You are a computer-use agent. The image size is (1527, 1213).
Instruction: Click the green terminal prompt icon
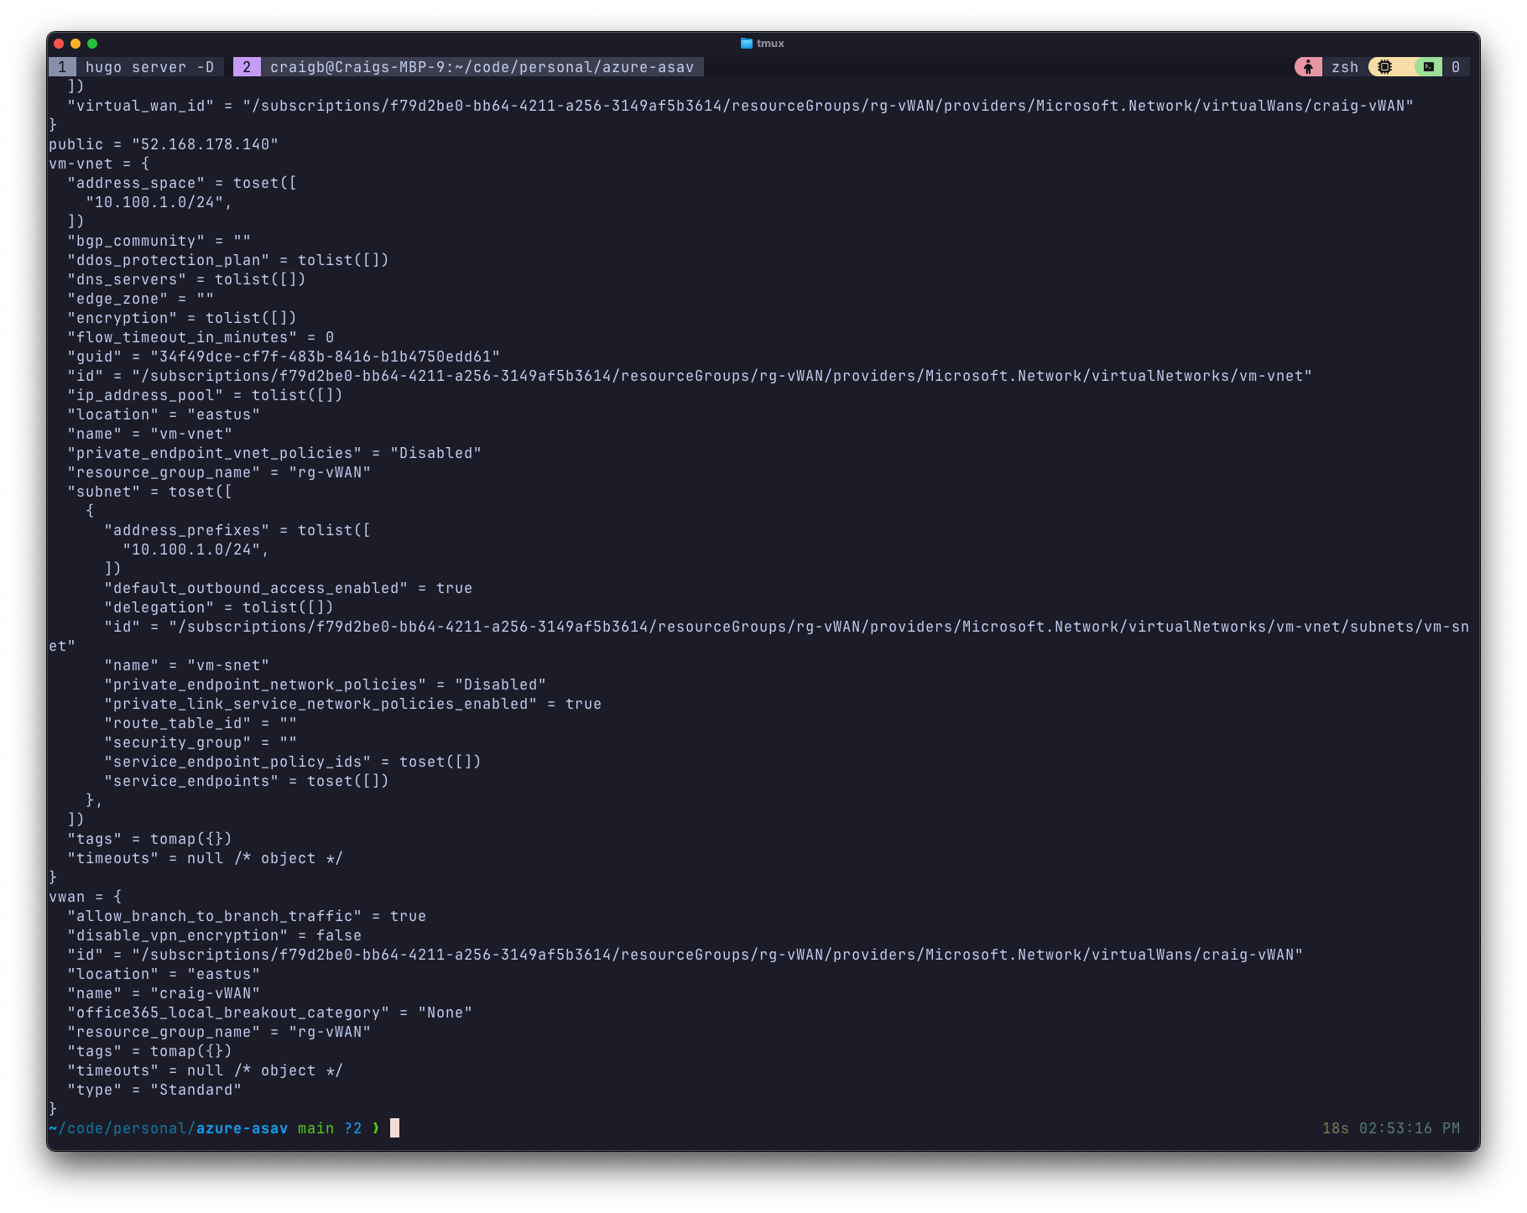pos(1428,67)
